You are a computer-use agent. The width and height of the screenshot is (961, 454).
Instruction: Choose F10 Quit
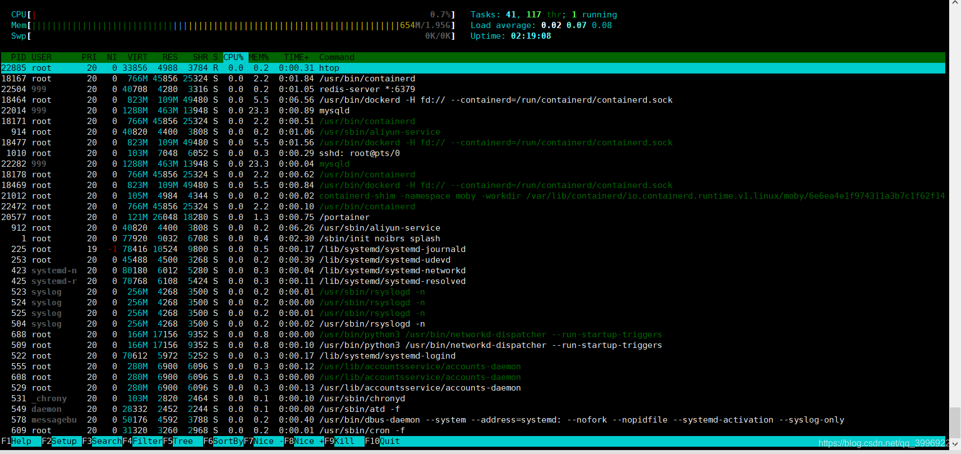click(383, 441)
